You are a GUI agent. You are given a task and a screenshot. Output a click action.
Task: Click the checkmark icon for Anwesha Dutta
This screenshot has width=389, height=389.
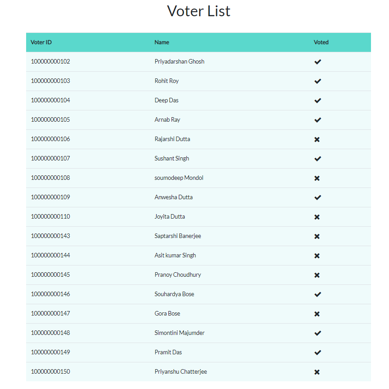(317, 197)
